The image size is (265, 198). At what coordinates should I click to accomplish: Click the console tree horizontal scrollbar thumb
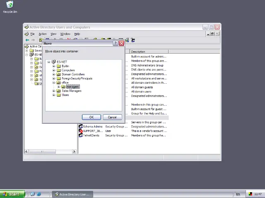point(42,151)
